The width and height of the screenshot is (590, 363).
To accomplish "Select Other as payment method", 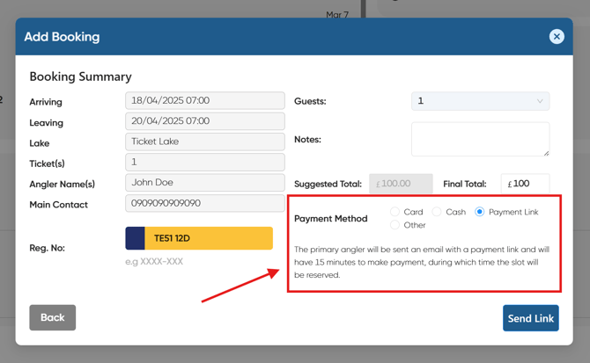I will pos(395,225).
